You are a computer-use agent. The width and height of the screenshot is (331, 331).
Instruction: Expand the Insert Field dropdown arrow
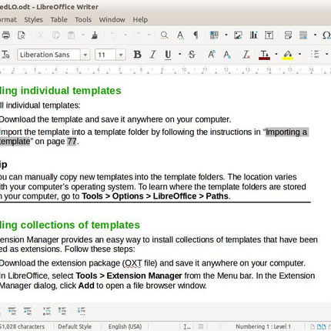point(315,35)
